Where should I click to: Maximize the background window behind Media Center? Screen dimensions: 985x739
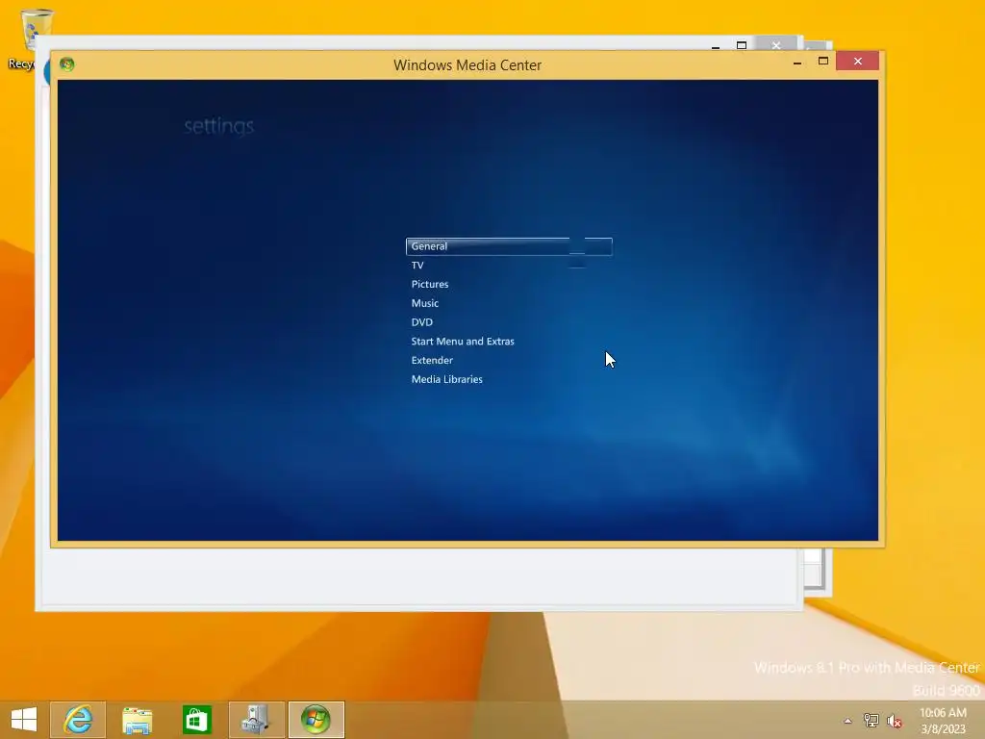pos(742,45)
